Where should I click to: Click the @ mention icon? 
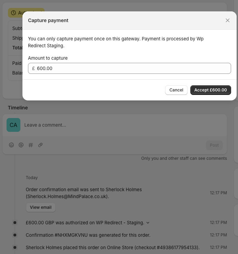pos(21,145)
